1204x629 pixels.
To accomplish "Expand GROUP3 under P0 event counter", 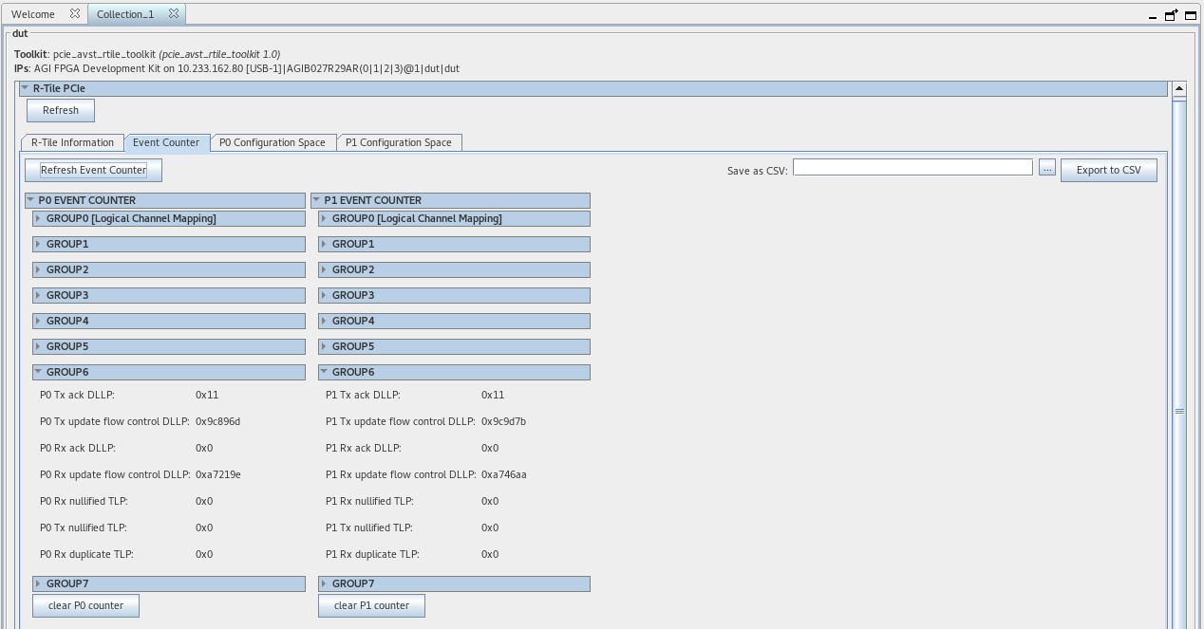I will 38,295.
